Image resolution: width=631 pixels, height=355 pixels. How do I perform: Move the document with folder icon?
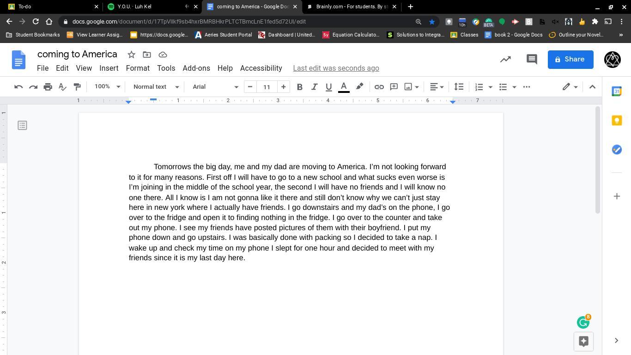(x=147, y=55)
